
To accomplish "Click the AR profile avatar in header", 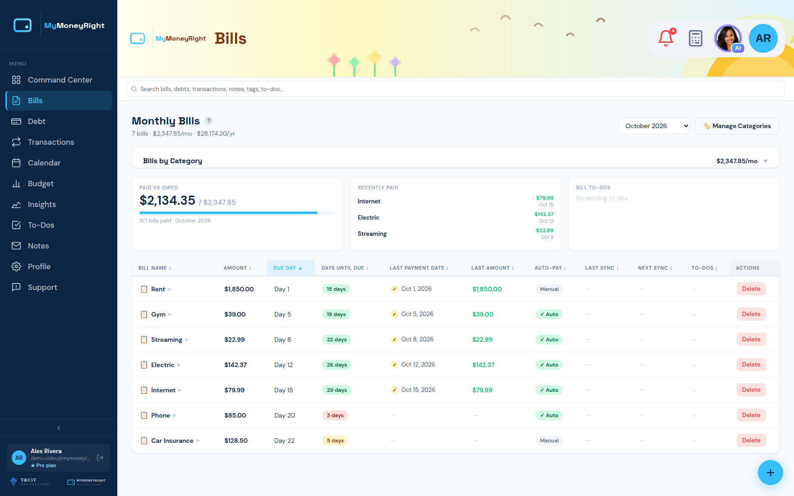I will click(x=763, y=38).
